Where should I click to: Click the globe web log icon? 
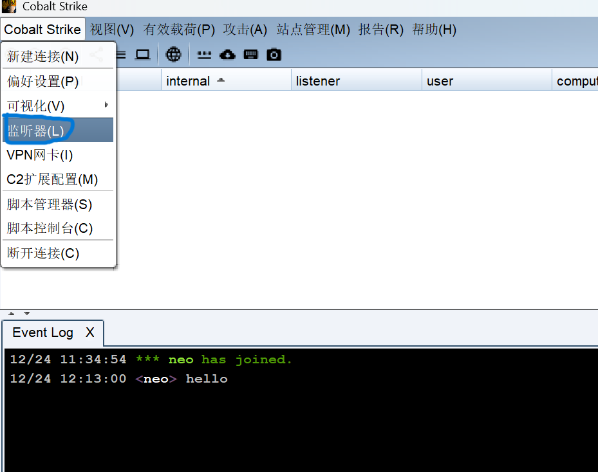(173, 55)
